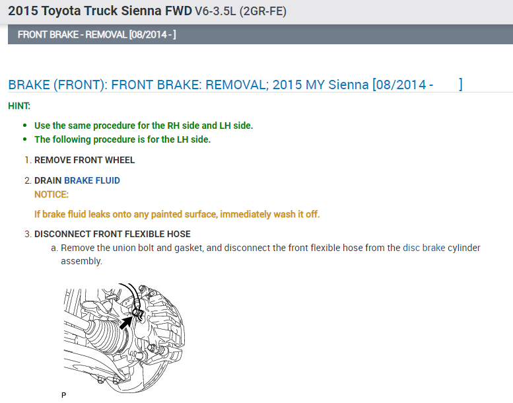Click the orange NOTICE label
513x403 pixels.
tap(51, 194)
